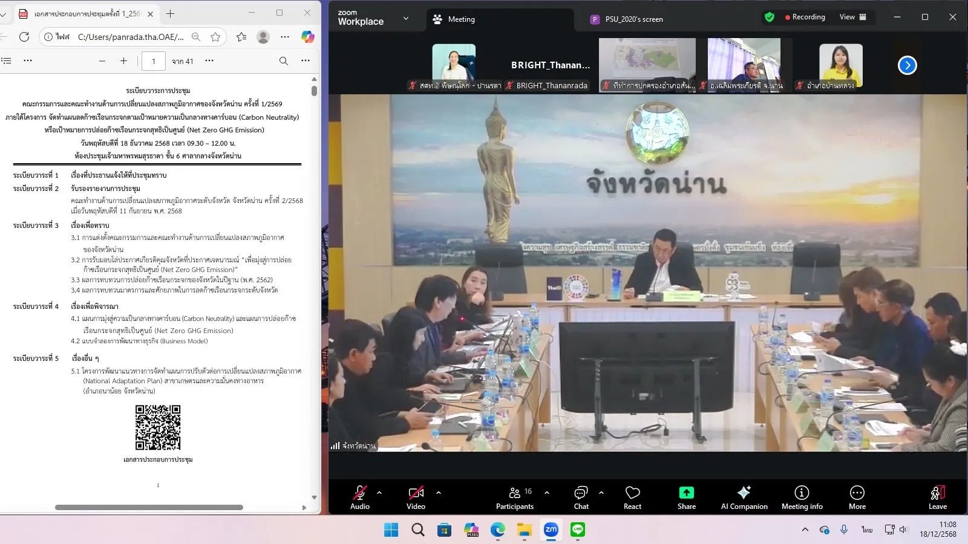This screenshot has height=544, width=968.
Task: Click the PDF search magnifier icon
Action: pyautogui.click(x=283, y=61)
